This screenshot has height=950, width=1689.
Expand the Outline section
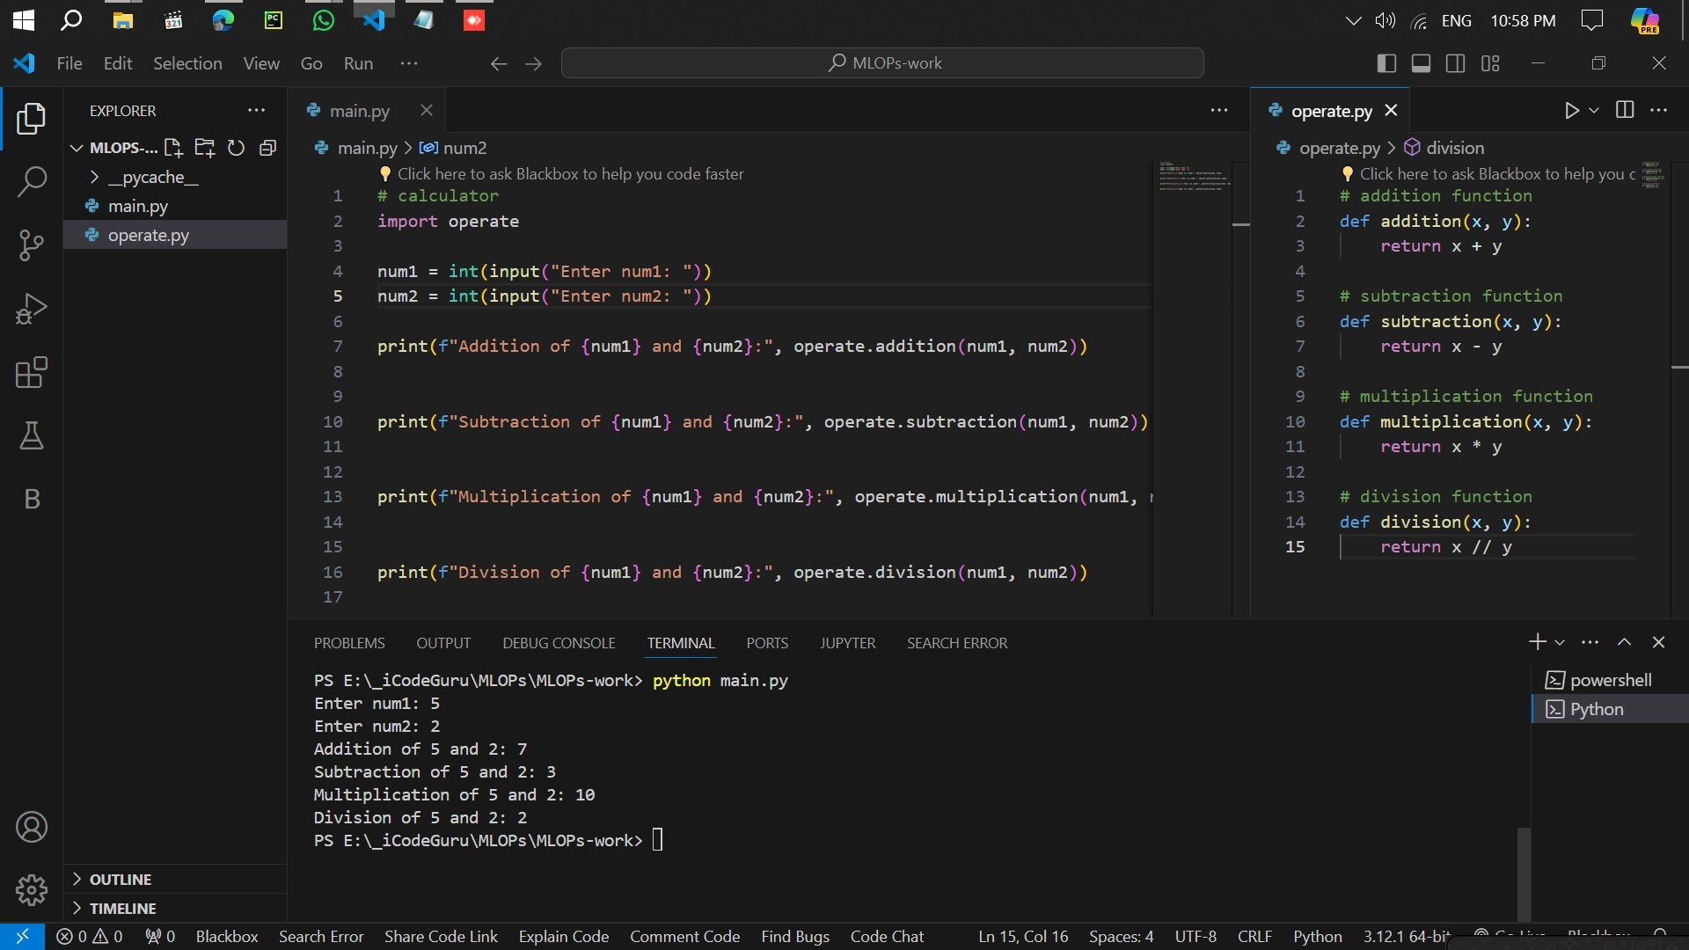(176, 880)
